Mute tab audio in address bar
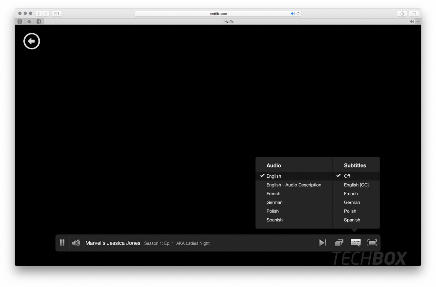 [x=293, y=13]
